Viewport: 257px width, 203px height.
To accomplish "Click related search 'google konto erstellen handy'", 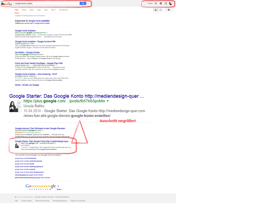I will [25, 164].
